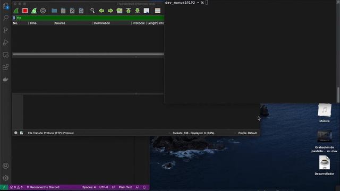Open the VS Code Source Control view
This screenshot has height=191, width=340.
point(6,30)
